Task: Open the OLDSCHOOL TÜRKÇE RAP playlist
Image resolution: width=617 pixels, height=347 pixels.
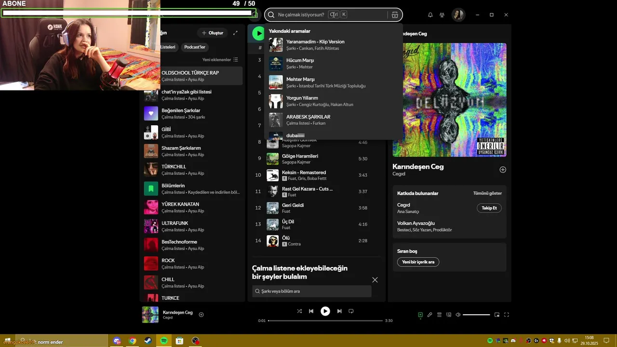Action: pyautogui.click(x=193, y=76)
